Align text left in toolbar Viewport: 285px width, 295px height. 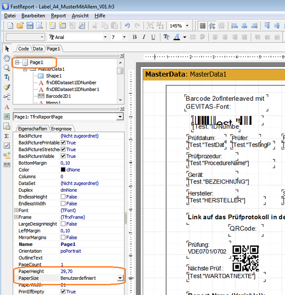tap(215, 37)
